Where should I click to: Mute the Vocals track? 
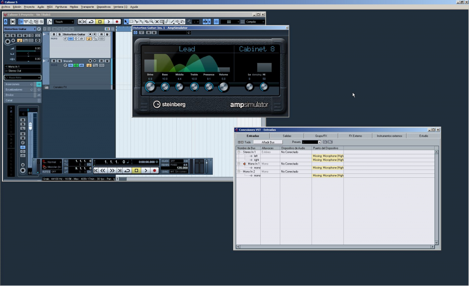coord(54,61)
